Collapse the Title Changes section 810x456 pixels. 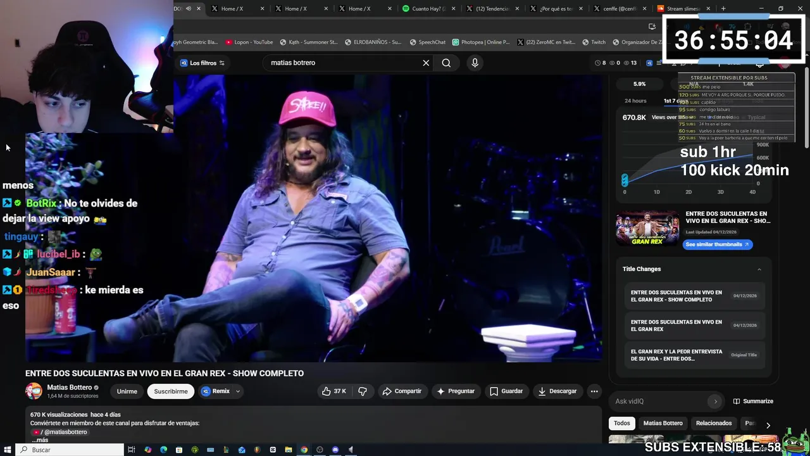click(759, 269)
